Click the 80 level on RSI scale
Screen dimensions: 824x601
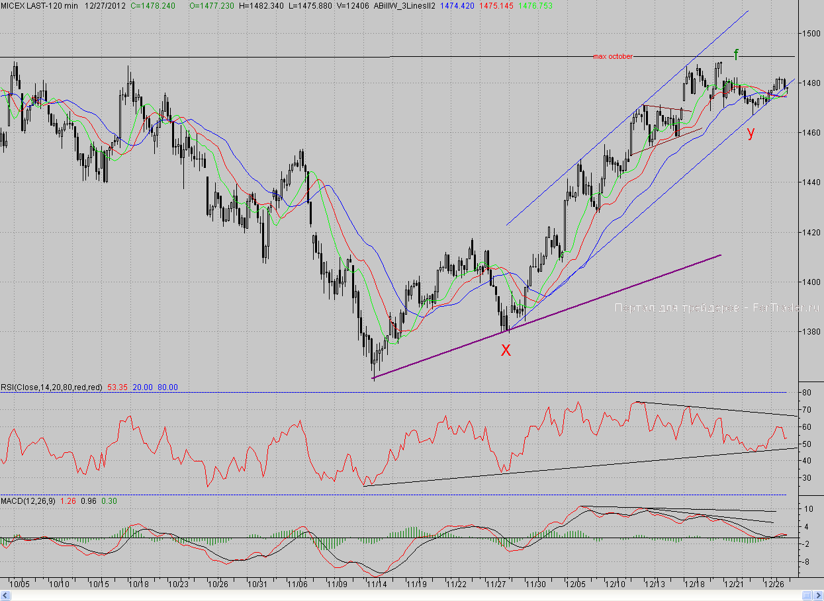(807, 393)
